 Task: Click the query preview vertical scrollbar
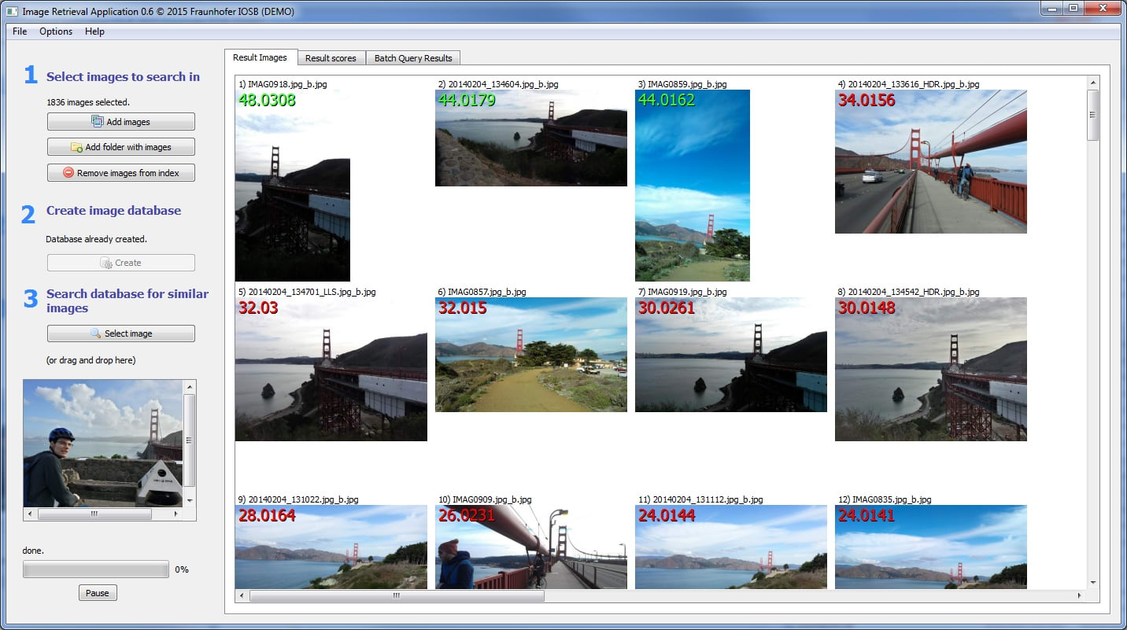189,440
